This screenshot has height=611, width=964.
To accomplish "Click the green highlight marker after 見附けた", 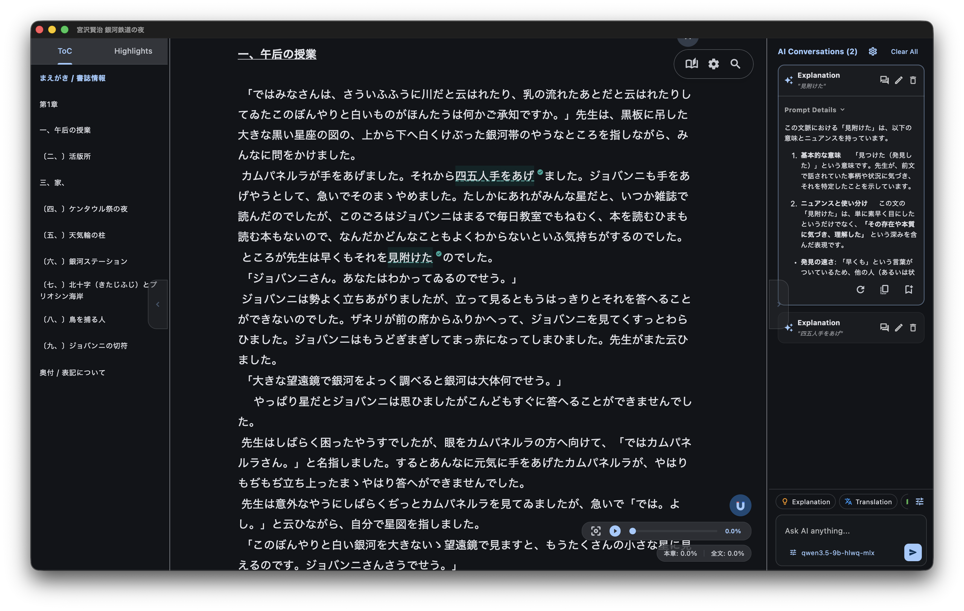I will [x=439, y=254].
